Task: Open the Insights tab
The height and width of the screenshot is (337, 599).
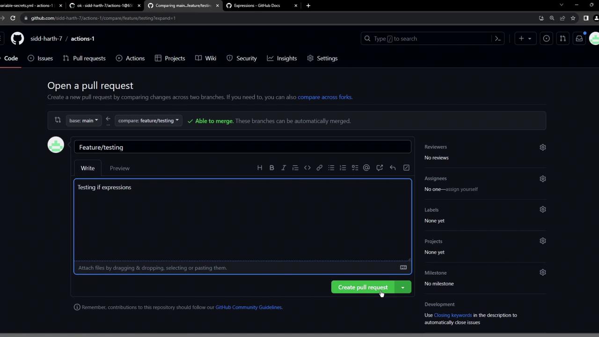Action: click(282, 59)
